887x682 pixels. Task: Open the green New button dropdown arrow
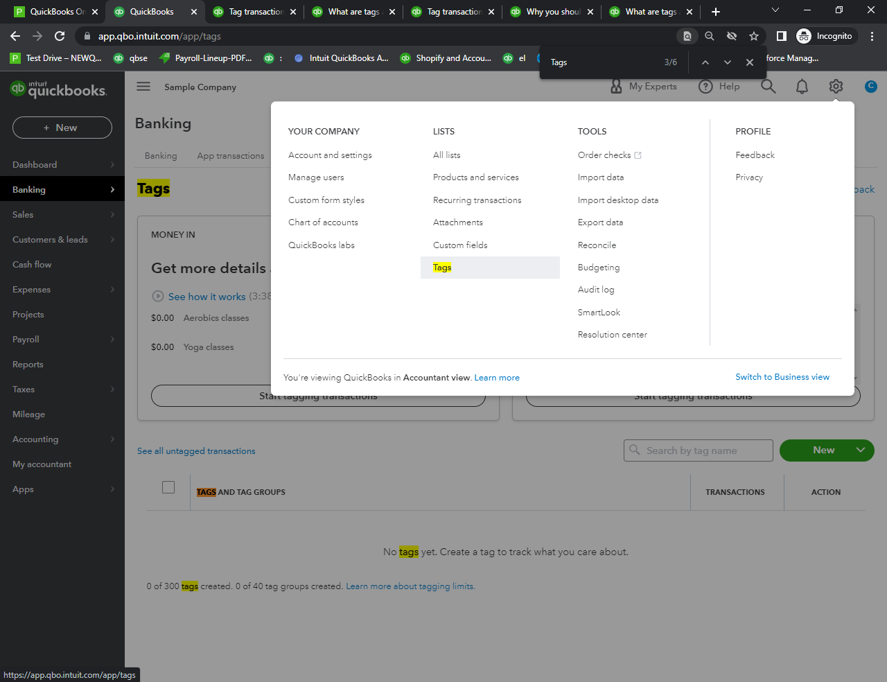[861, 450]
